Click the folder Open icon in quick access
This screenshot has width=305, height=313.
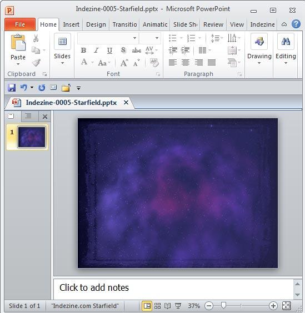(x=66, y=88)
